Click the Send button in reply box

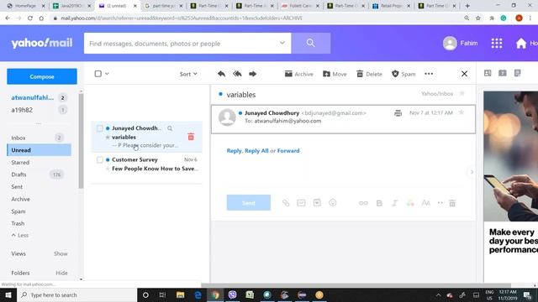(249, 203)
